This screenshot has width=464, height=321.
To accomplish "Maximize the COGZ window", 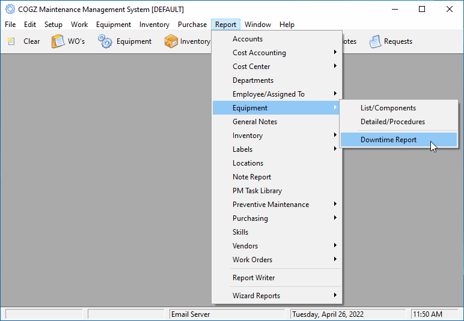I will tap(422, 9).
